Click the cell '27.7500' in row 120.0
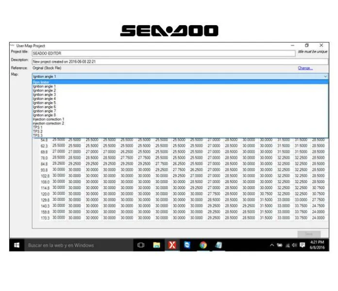Viewport: 338px width, 291px height. point(214,194)
